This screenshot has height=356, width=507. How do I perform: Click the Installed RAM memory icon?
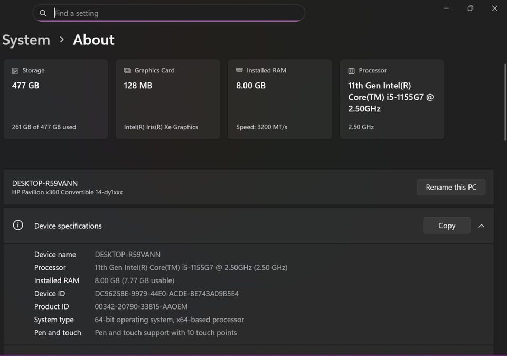click(x=239, y=71)
